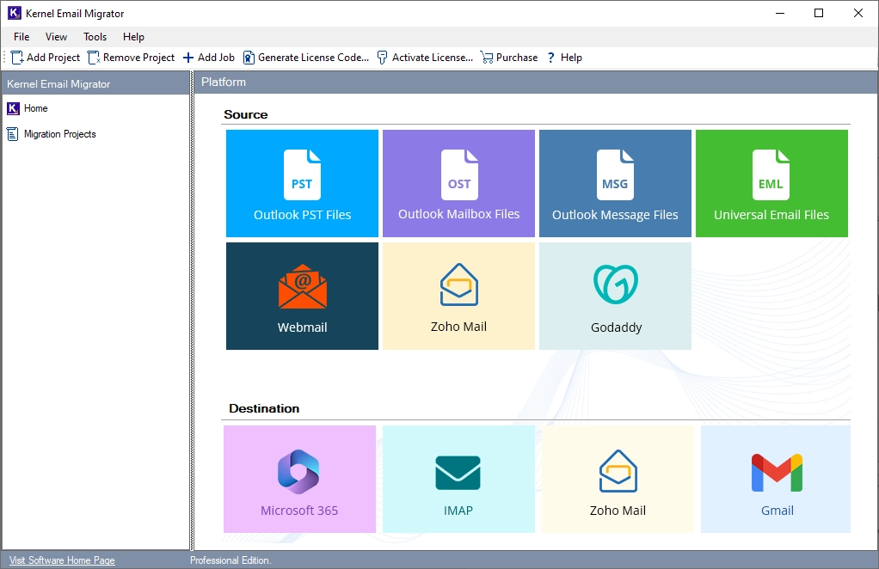Pick the Godaddy source tile
879x569 pixels.
coord(615,296)
